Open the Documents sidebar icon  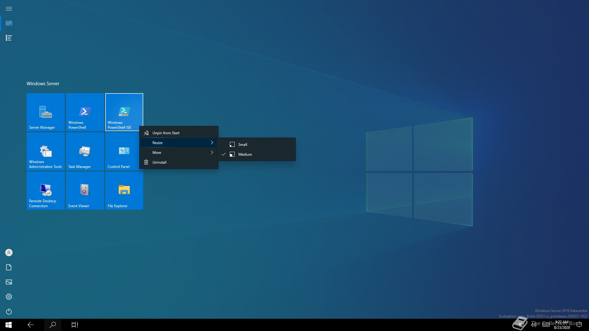point(9,267)
